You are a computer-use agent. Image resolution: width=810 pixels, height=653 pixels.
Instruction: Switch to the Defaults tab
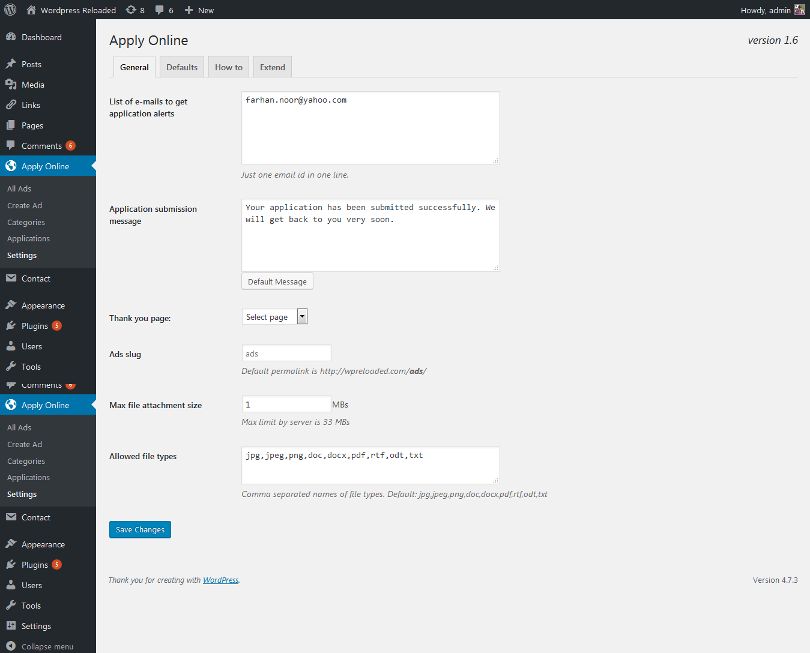tap(182, 67)
